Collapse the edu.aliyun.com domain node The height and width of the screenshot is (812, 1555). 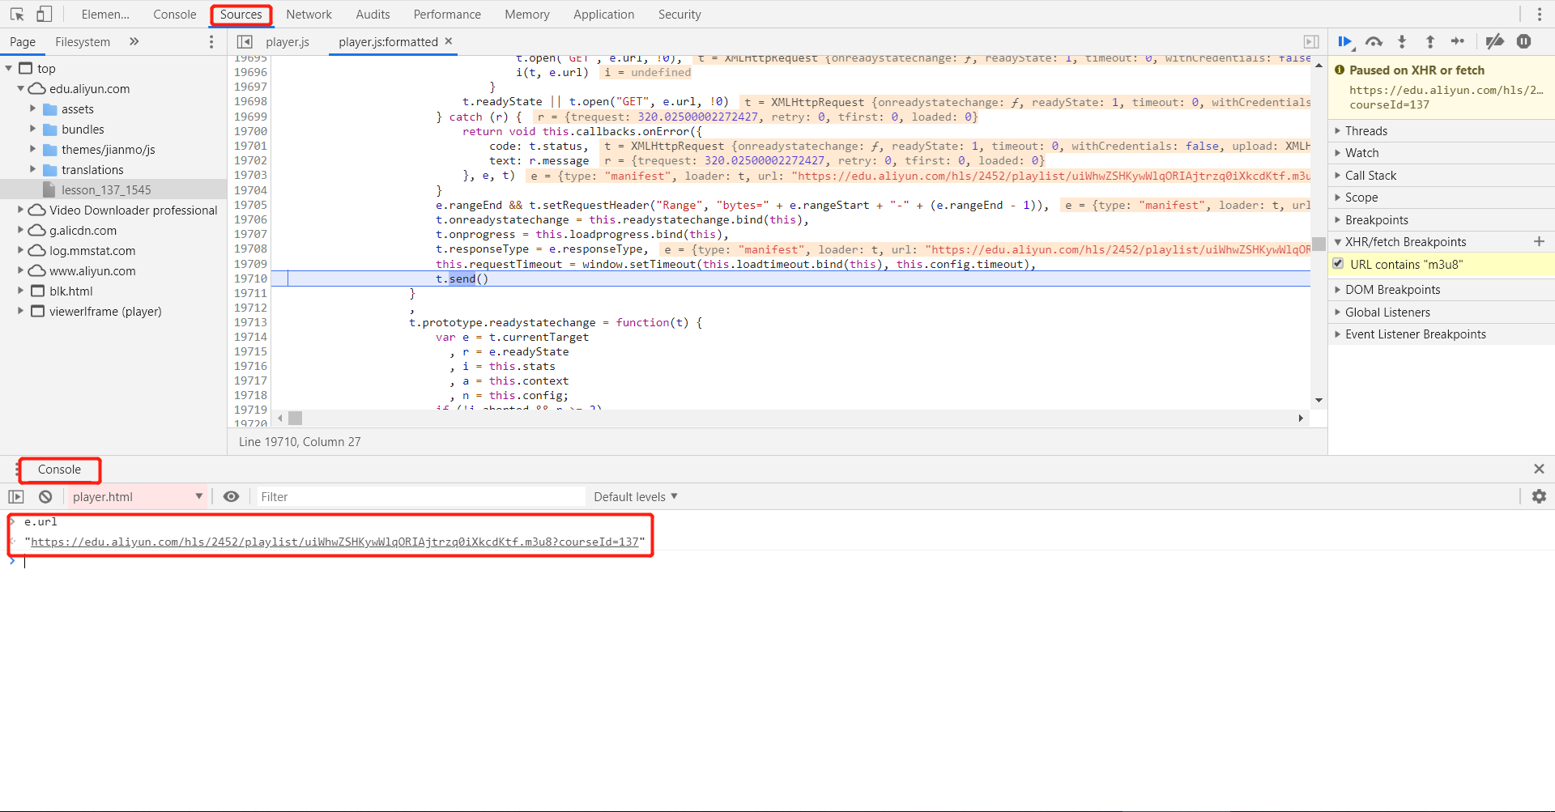point(21,89)
